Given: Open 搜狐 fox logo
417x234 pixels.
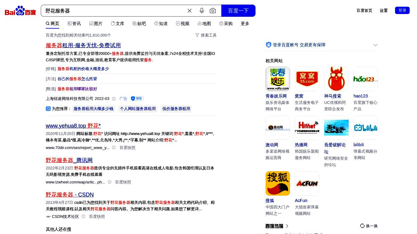Looking at the screenshot, I should (x=278, y=183).
